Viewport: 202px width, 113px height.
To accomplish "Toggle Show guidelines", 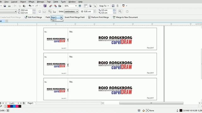I will [x=95, y=6].
